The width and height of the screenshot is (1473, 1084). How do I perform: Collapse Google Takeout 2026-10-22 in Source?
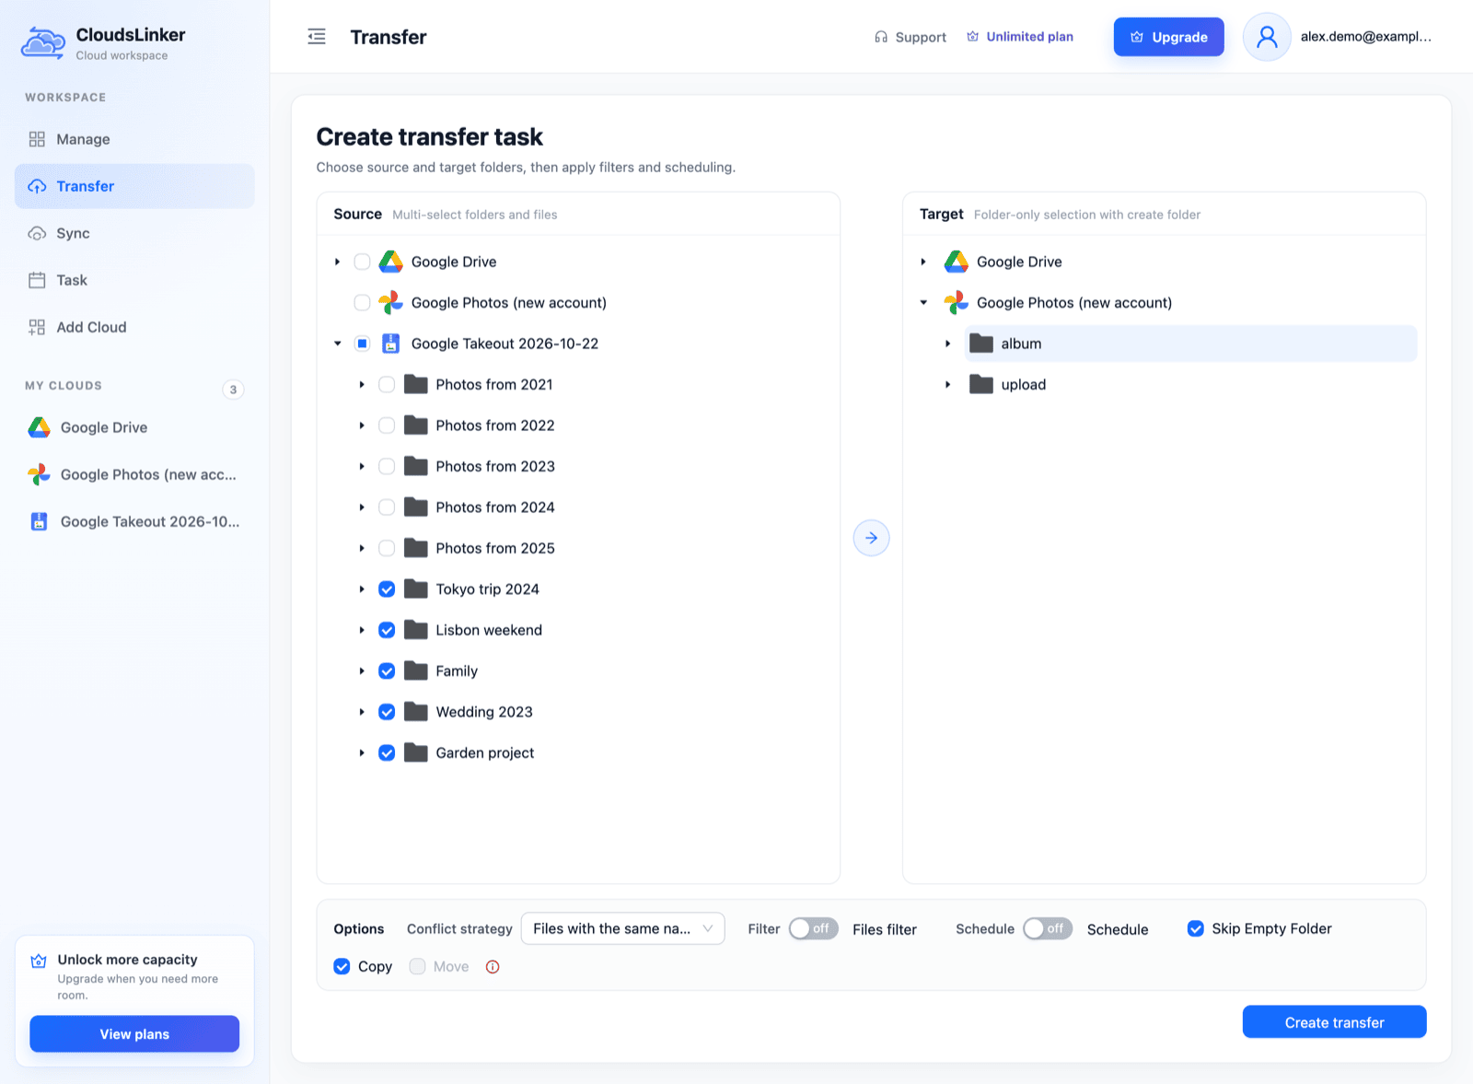click(338, 344)
